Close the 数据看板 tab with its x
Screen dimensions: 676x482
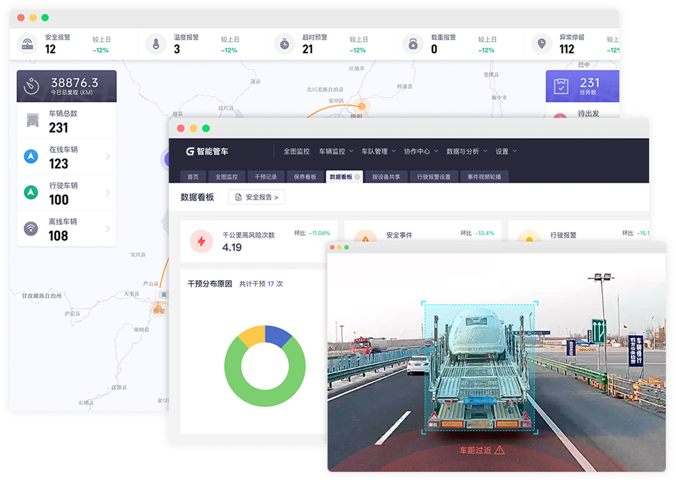(357, 177)
